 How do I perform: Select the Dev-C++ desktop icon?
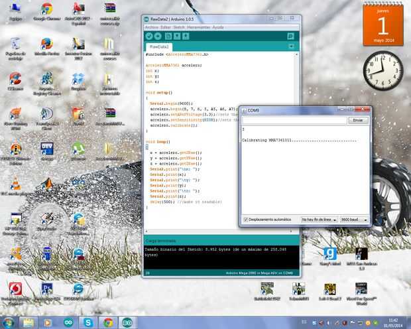(47, 151)
